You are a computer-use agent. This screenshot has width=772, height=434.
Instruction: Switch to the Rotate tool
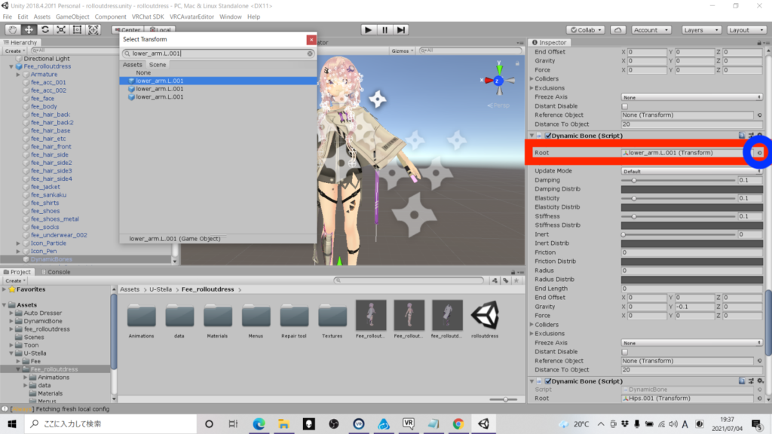(x=45, y=29)
